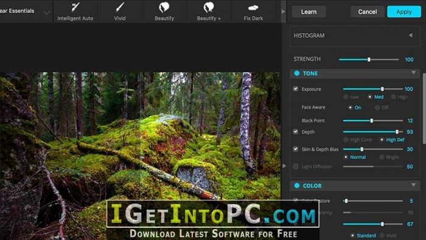Choose the Beautify + preset
Viewport: 426px width, 240px height.
[x=209, y=12]
